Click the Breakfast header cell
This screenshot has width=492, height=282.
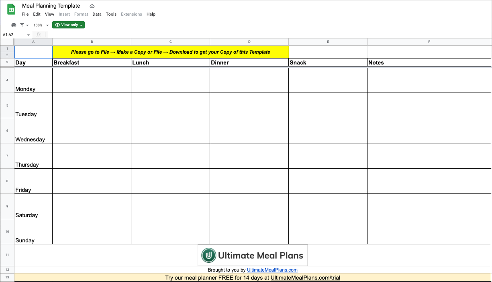click(92, 62)
